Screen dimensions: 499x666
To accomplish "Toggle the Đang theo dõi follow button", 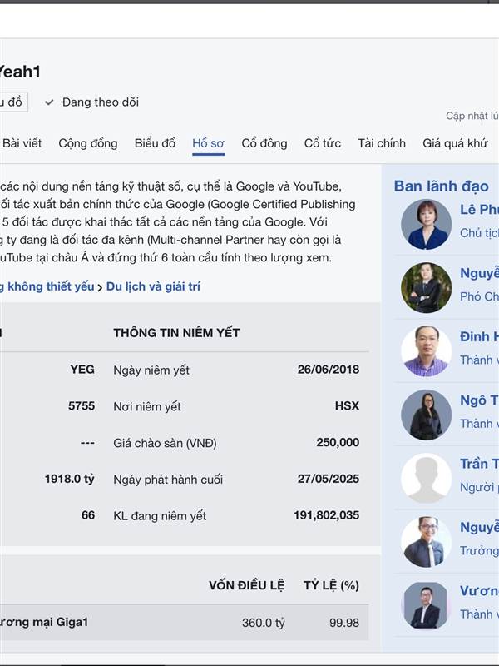I will tap(92, 102).
